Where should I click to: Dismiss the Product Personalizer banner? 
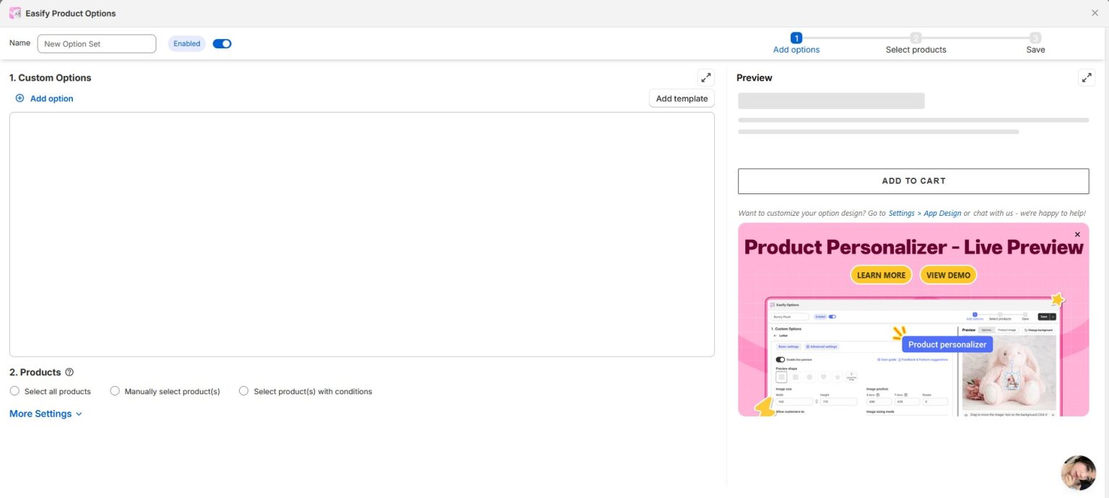coord(1077,234)
